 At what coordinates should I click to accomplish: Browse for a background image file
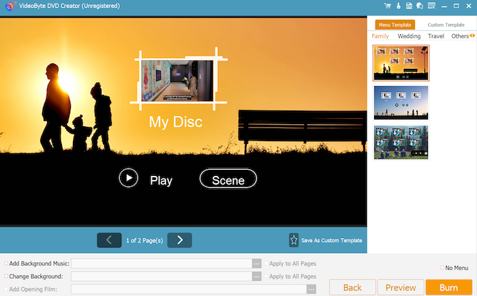pyautogui.click(x=256, y=276)
